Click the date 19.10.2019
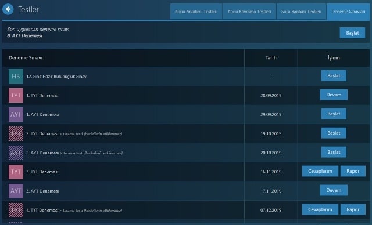Viewport: 372px width, 225px height. point(271,134)
